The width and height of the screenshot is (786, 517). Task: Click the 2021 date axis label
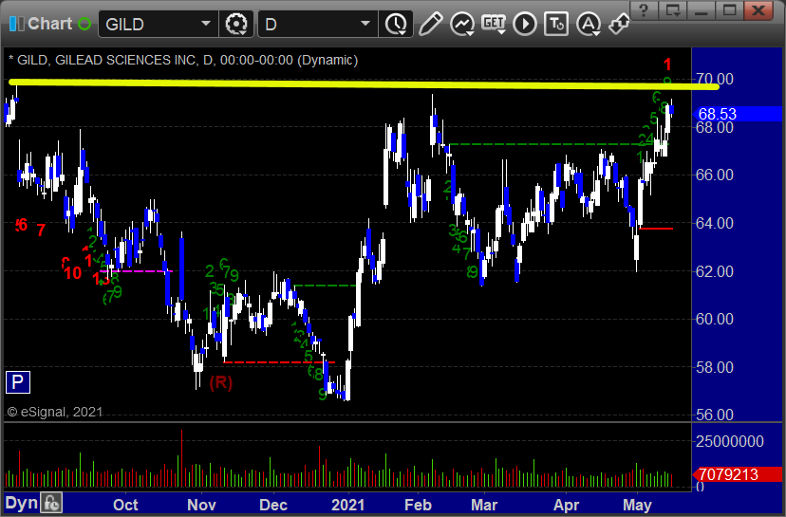347,505
